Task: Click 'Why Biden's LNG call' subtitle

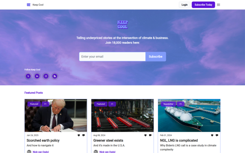Action: (188, 147)
